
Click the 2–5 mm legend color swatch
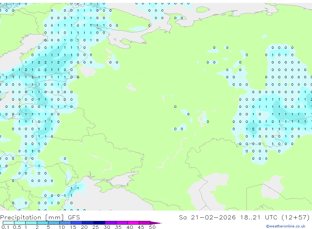pos(42,223)
